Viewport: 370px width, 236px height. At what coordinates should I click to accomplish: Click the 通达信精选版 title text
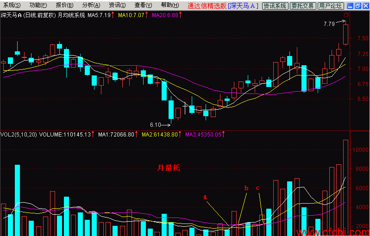(x=207, y=6)
